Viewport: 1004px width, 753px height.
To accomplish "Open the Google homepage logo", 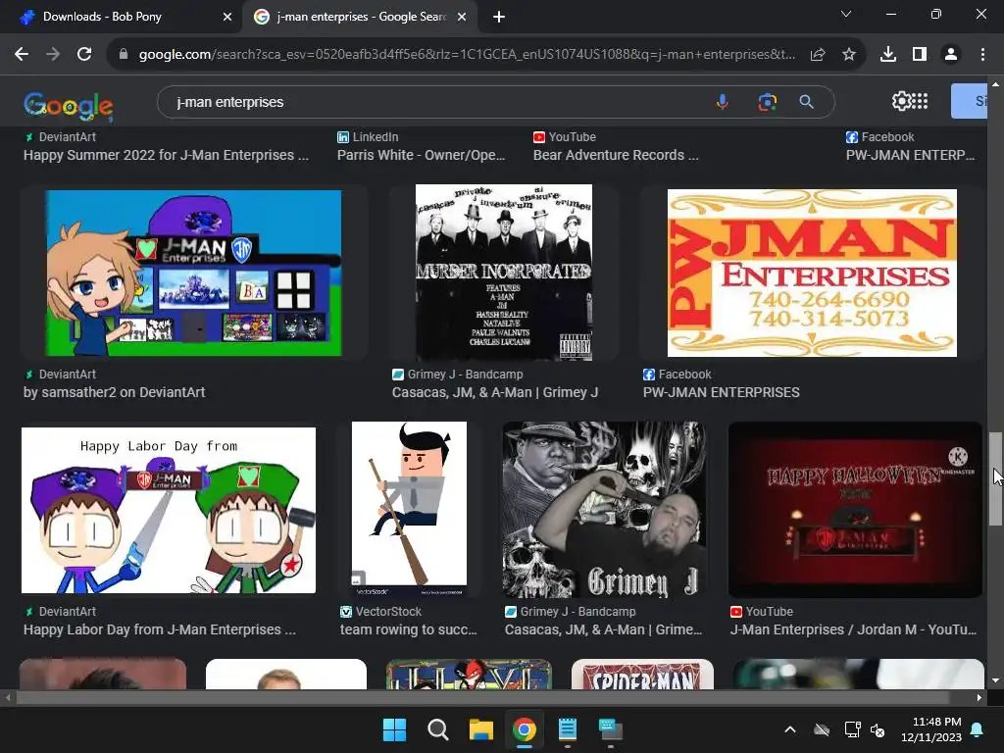I will pos(68,105).
